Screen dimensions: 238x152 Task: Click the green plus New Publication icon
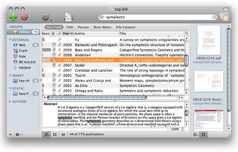point(13,17)
